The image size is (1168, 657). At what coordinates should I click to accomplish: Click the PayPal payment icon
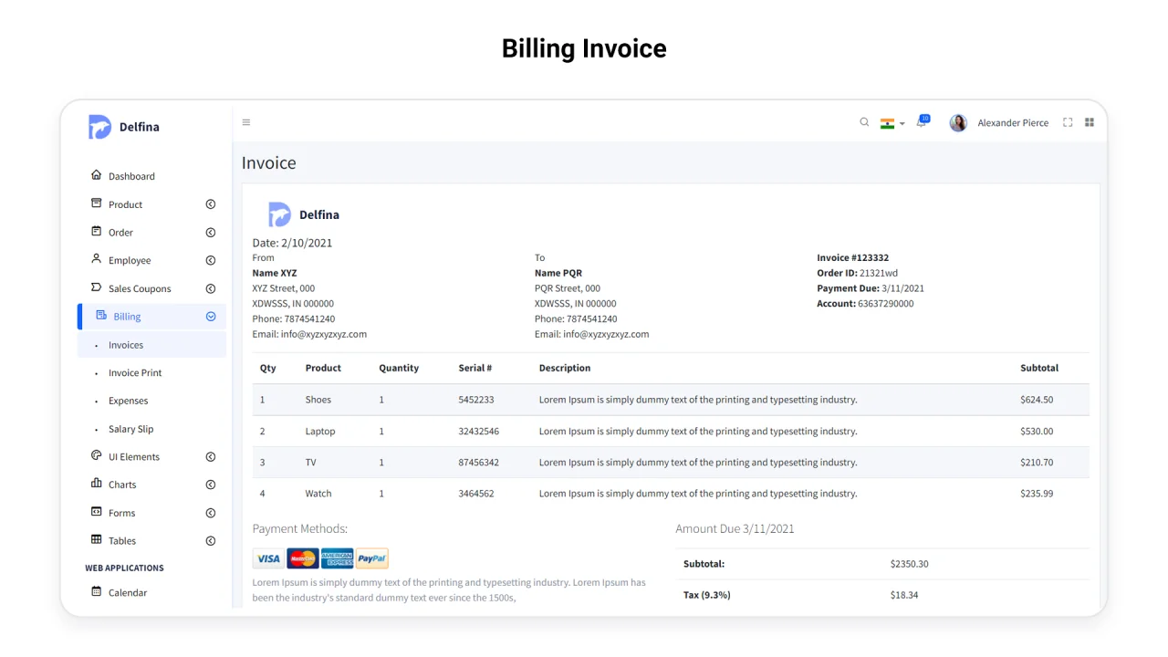371,558
